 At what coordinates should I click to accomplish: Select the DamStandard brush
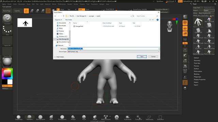[x=41, y=118]
